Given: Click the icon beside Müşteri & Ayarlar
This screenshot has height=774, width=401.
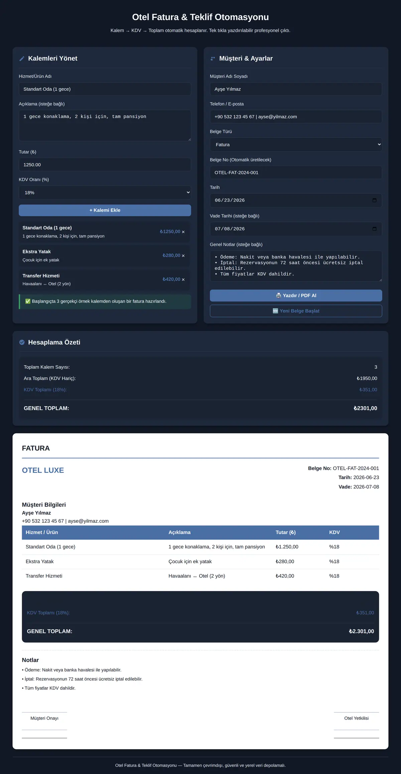Looking at the screenshot, I should [213, 59].
